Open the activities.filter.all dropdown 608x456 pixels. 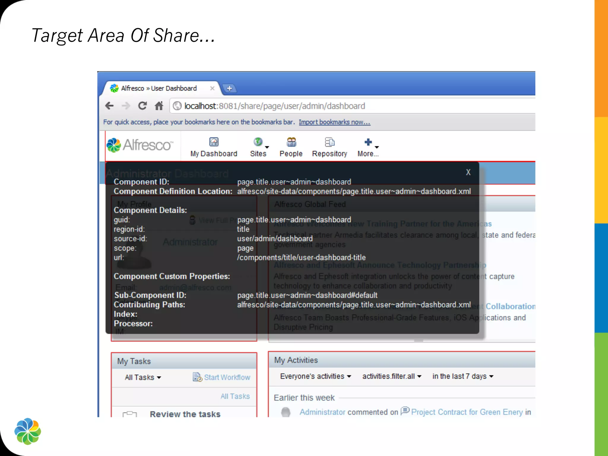[392, 376]
